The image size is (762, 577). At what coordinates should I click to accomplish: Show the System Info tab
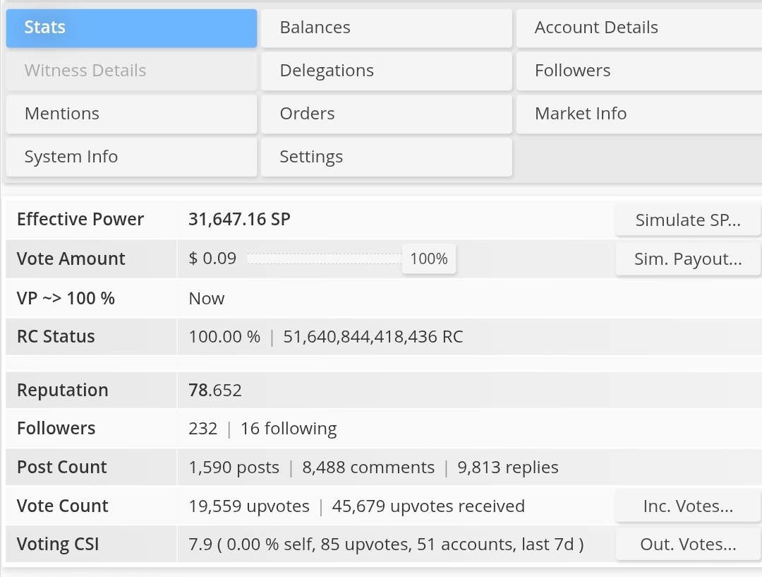coord(131,157)
